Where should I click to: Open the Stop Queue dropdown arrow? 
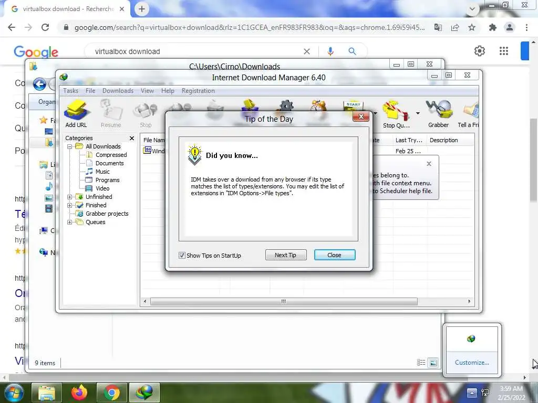(418, 113)
